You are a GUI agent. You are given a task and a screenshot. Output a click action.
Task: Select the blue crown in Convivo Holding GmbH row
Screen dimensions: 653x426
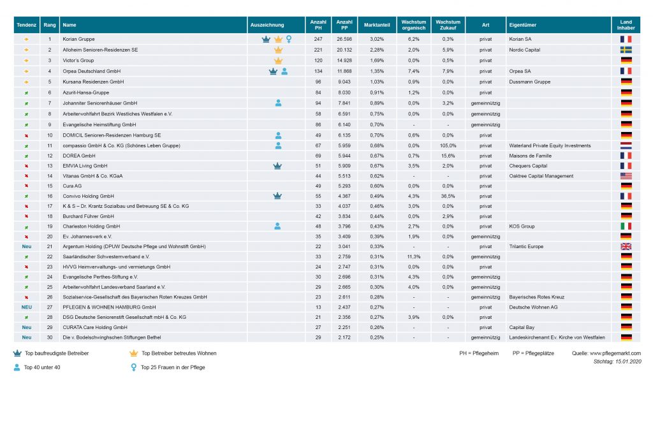point(277,196)
